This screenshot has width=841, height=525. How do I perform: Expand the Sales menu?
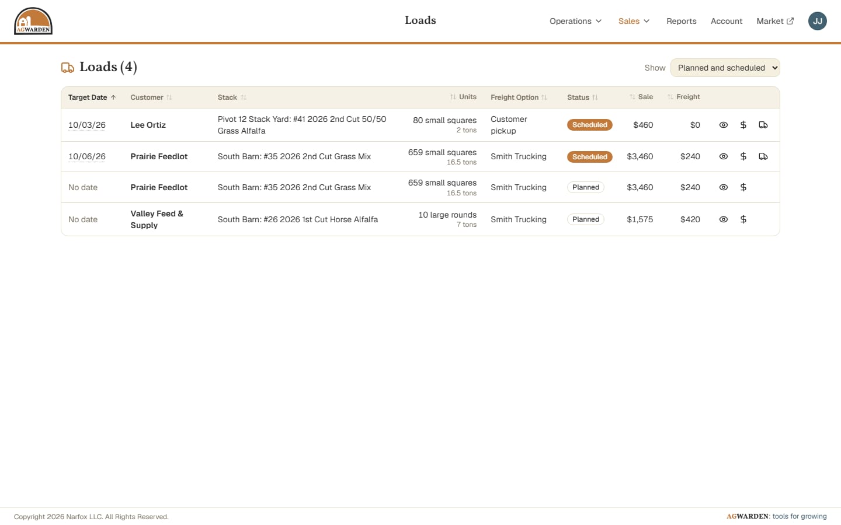click(x=634, y=21)
